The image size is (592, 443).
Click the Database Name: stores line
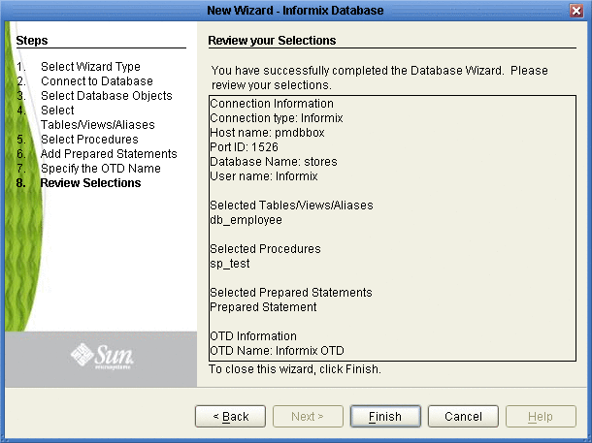click(x=274, y=162)
